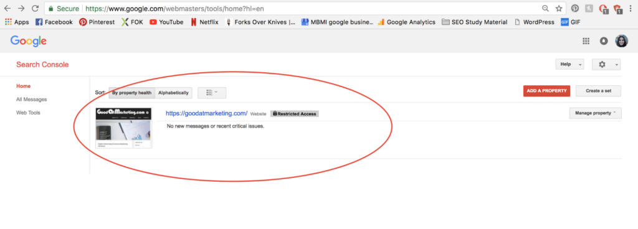Select Home in the sidebar
The height and width of the screenshot is (229, 638).
coord(23,86)
